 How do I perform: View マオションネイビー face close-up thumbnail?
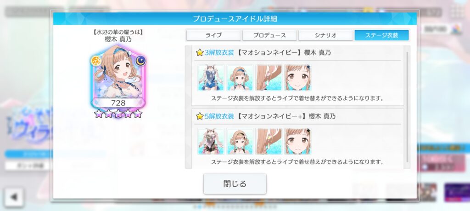pos(297,77)
